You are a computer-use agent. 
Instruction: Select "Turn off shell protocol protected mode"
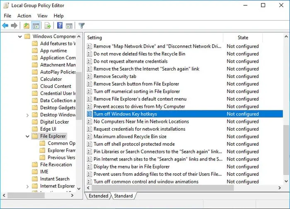134,144
